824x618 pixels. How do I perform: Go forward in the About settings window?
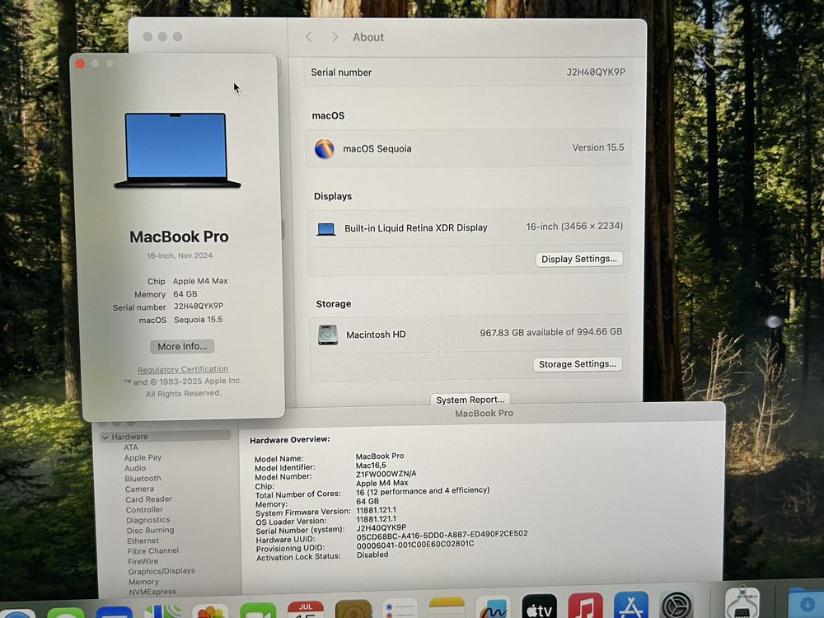[x=335, y=37]
